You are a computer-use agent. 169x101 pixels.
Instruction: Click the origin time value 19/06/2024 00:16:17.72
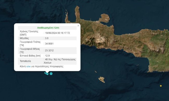(57, 33)
